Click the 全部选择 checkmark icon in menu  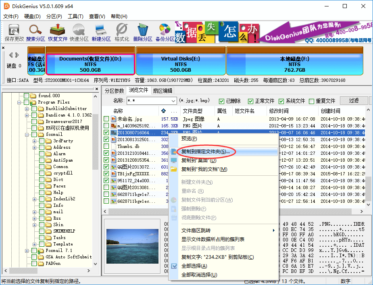coord(174,266)
